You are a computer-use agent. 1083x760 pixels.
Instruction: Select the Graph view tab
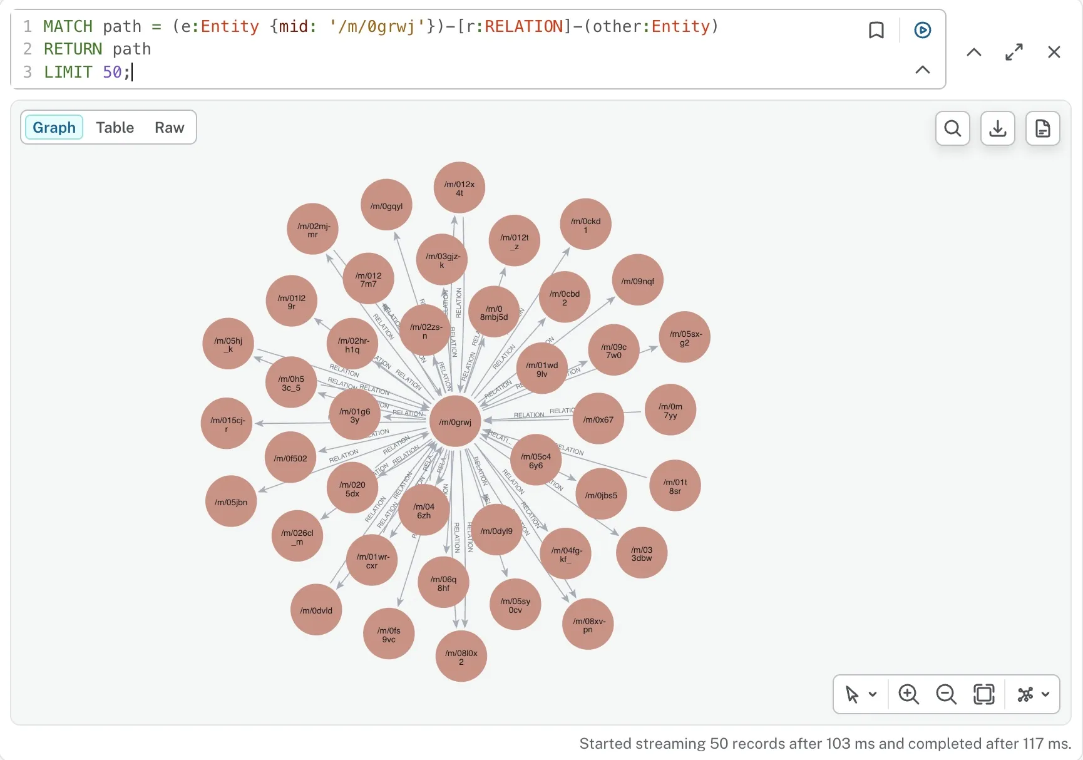54,128
